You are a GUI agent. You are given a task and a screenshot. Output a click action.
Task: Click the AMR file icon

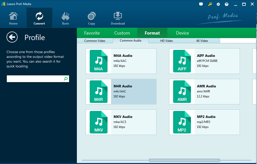[182, 92]
